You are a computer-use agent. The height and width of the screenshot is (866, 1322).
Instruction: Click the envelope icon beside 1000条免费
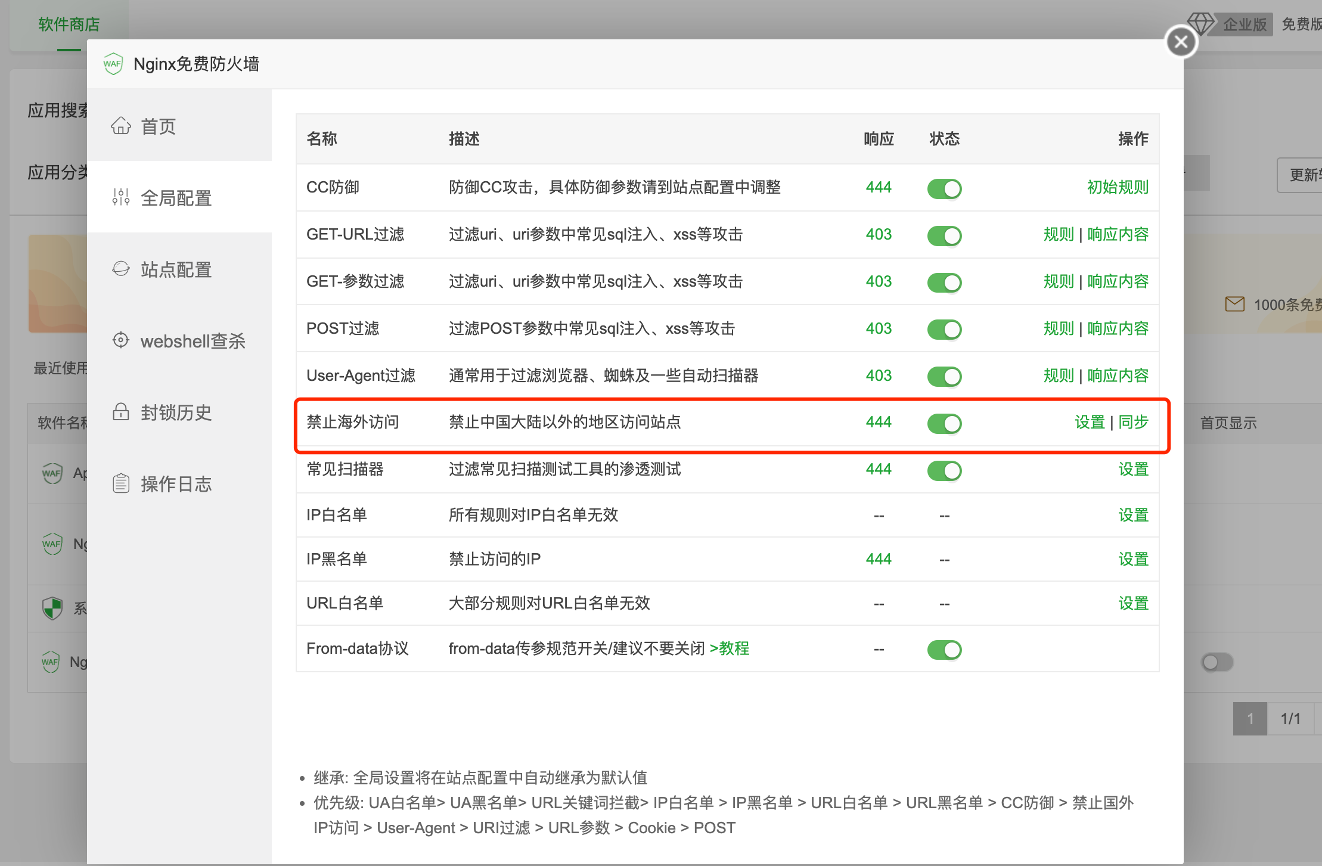point(1234,304)
